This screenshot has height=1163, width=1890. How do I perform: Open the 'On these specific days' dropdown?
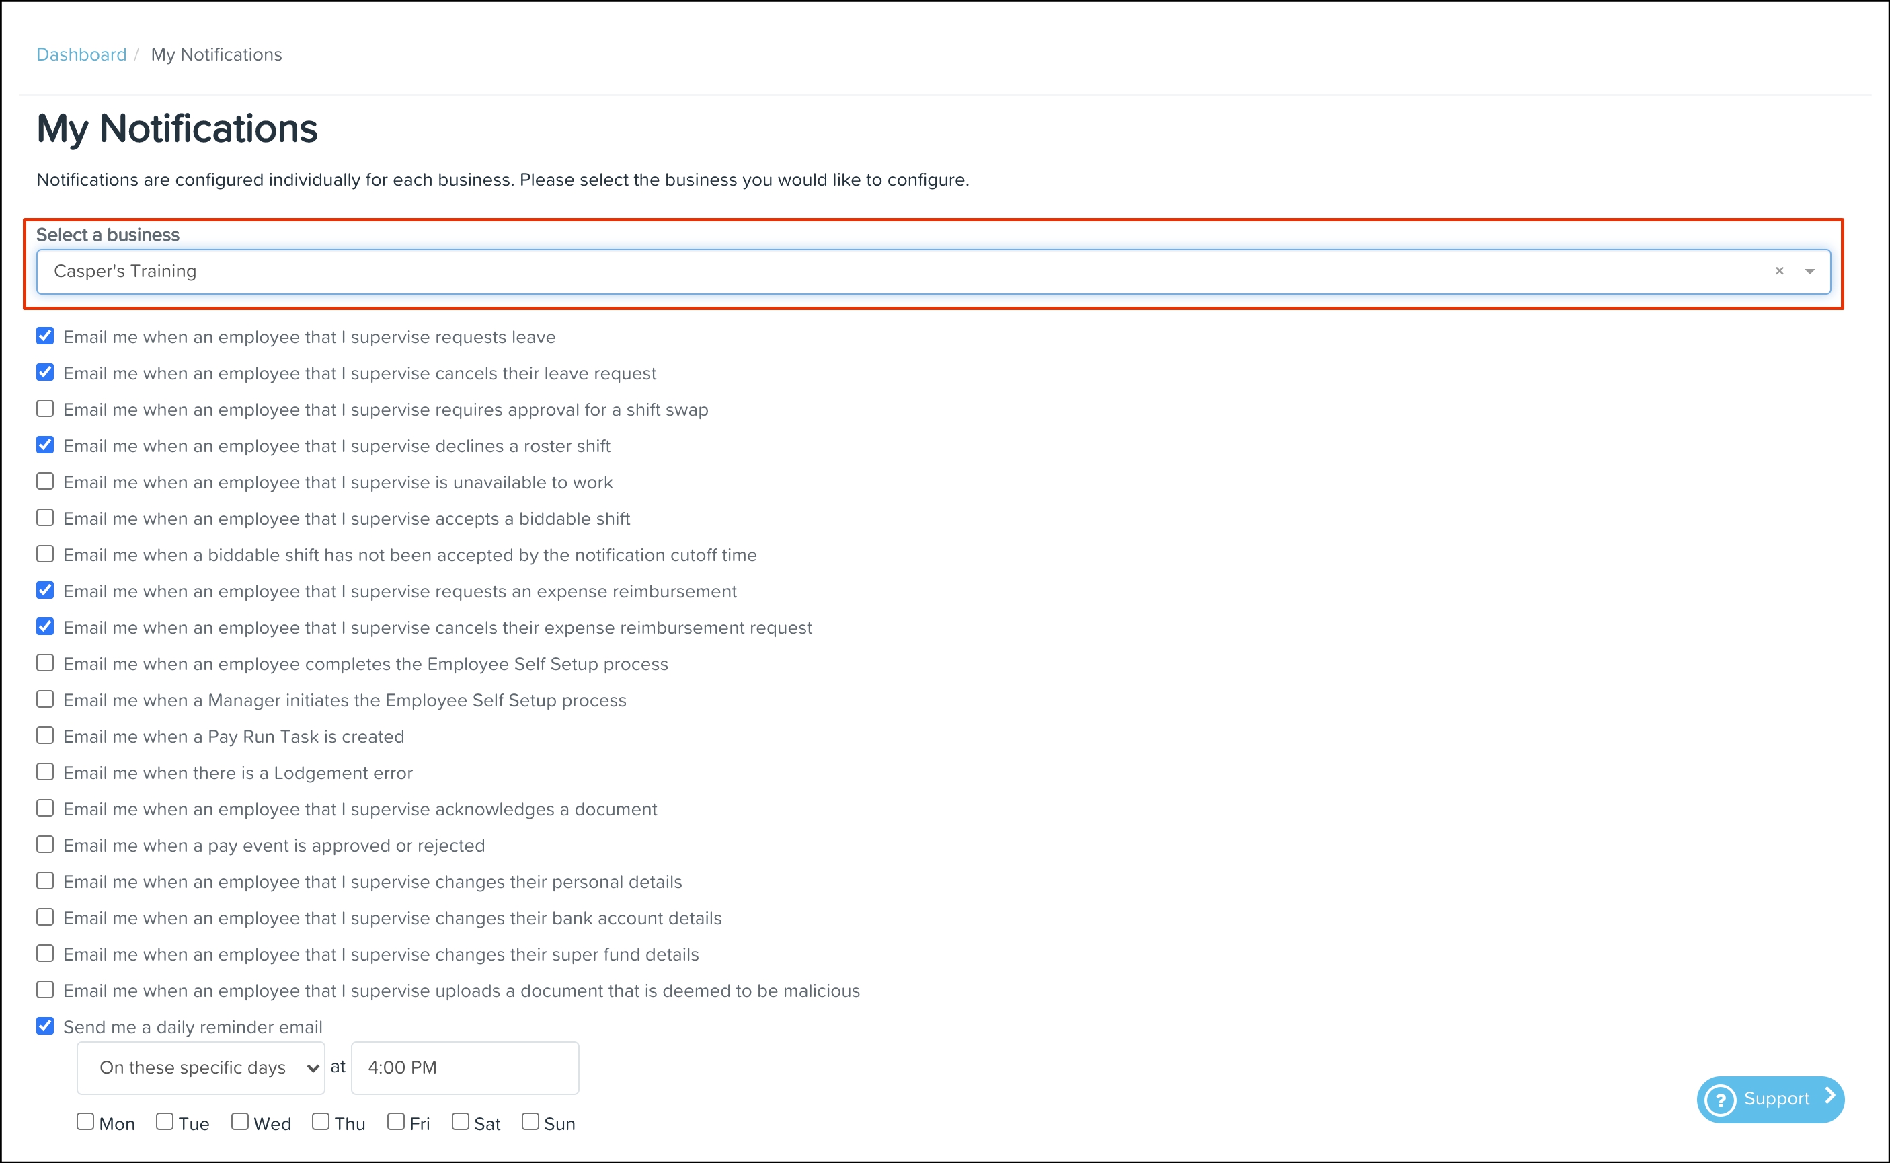(200, 1067)
